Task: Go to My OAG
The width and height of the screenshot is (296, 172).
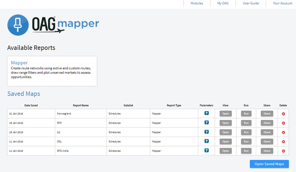Action: point(223,3)
